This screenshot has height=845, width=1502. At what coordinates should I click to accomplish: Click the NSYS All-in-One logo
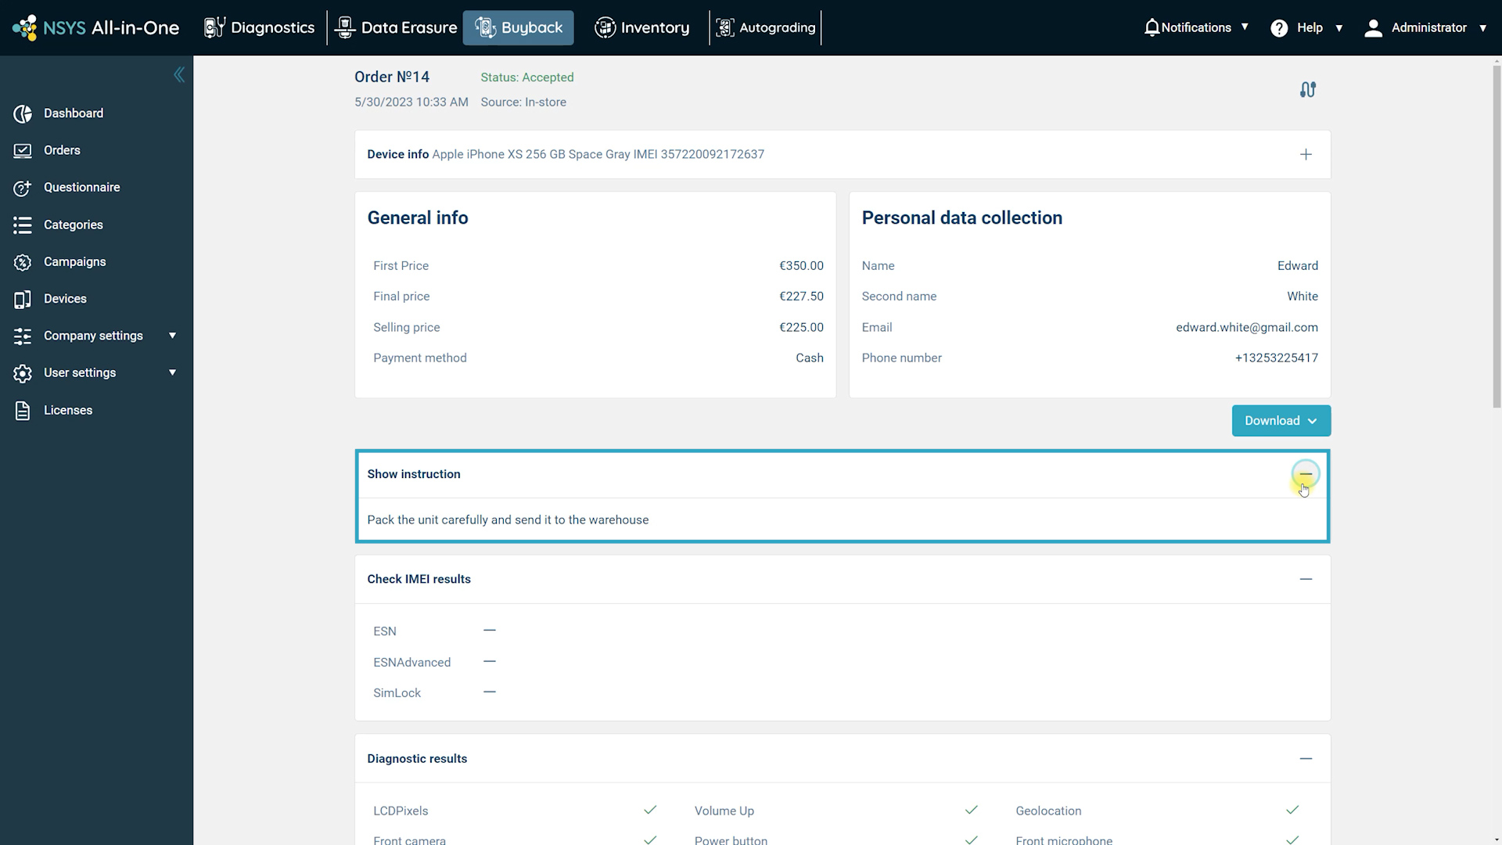pyautogui.click(x=95, y=27)
